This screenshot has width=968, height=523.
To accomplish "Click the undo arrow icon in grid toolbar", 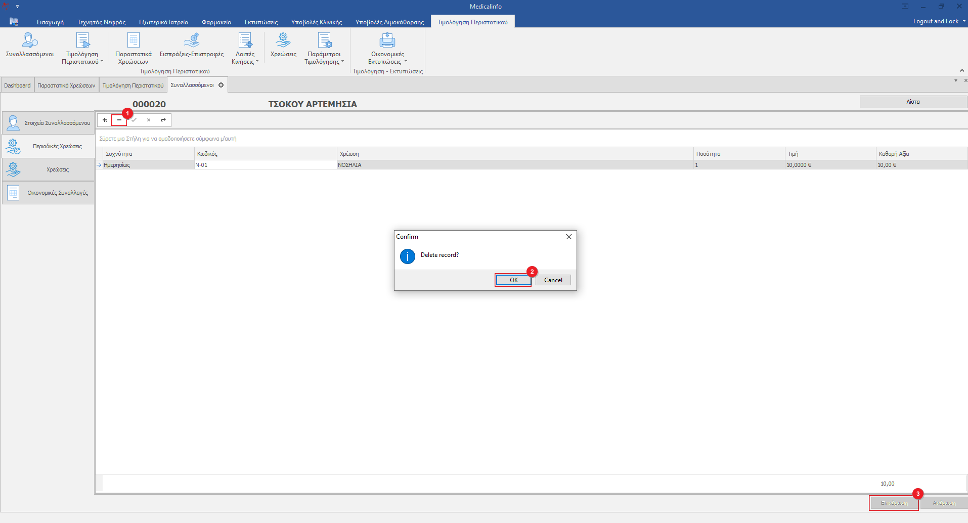I will coord(163,120).
